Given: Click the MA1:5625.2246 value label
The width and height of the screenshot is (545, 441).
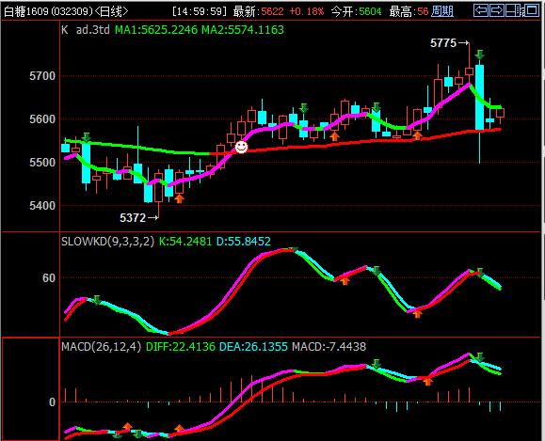Looking at the screenshot, I should click(x=156, y=30).
